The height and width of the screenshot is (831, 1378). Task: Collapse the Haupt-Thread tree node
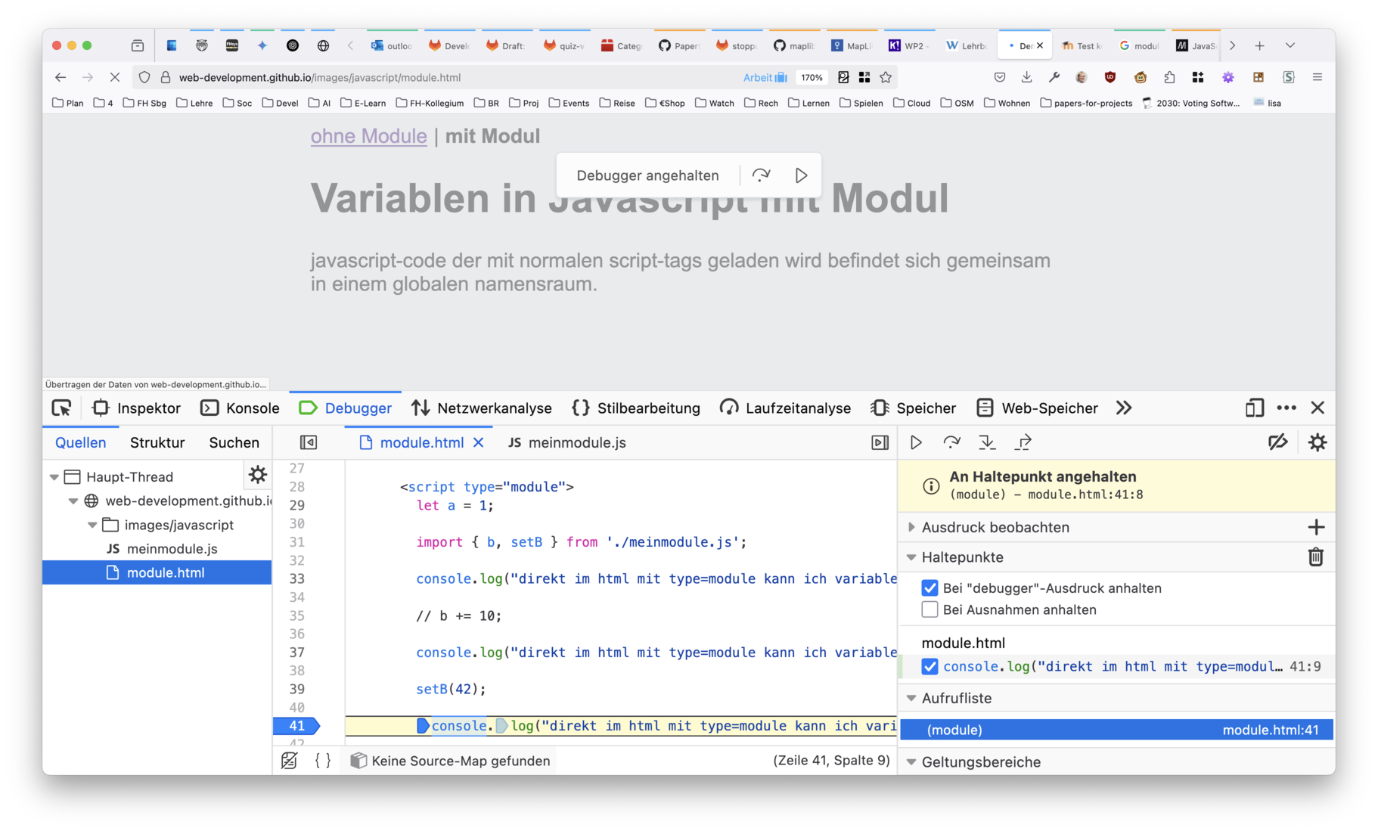pos(54,477)
